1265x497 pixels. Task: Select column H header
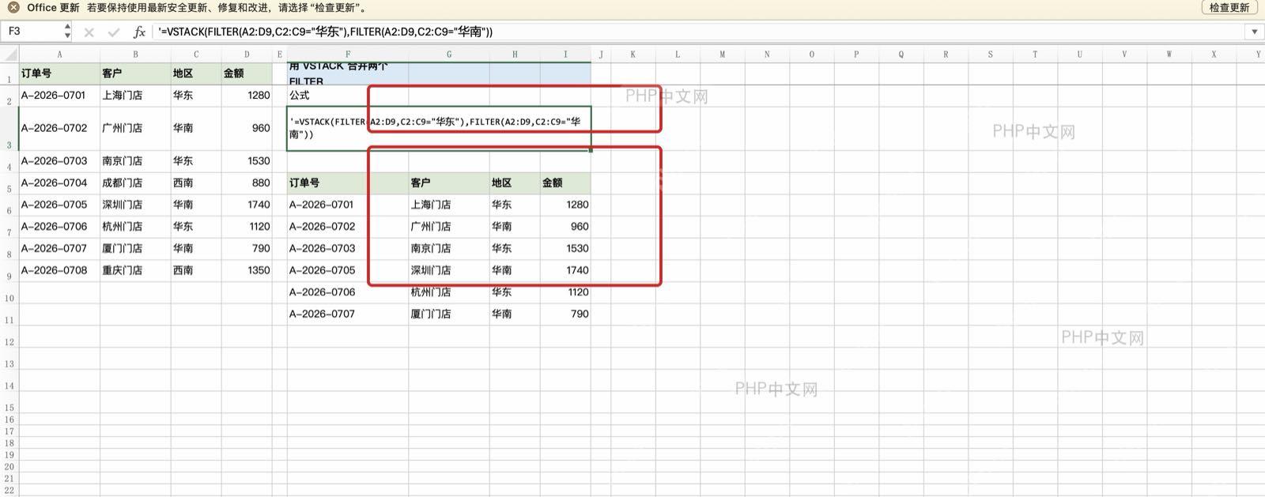tap(515, 55)
